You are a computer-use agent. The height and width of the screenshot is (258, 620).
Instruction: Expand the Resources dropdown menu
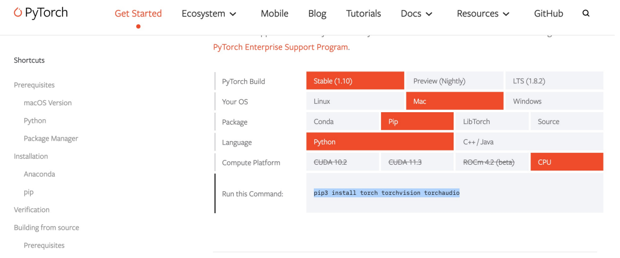(x=483, y=14)
